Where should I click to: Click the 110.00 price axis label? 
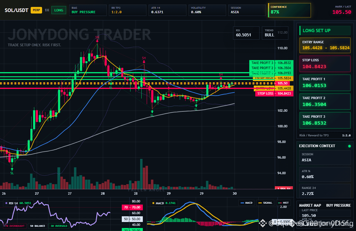pos(282,48)
